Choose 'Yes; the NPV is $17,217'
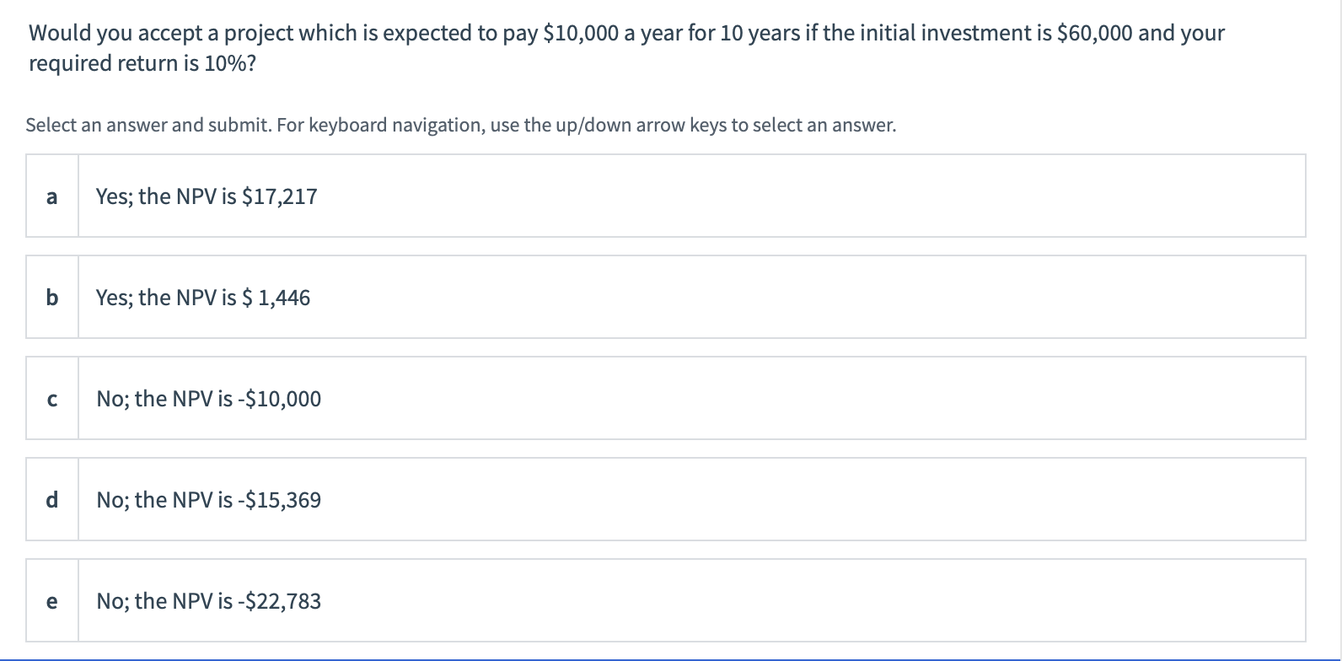 (206, 197)
